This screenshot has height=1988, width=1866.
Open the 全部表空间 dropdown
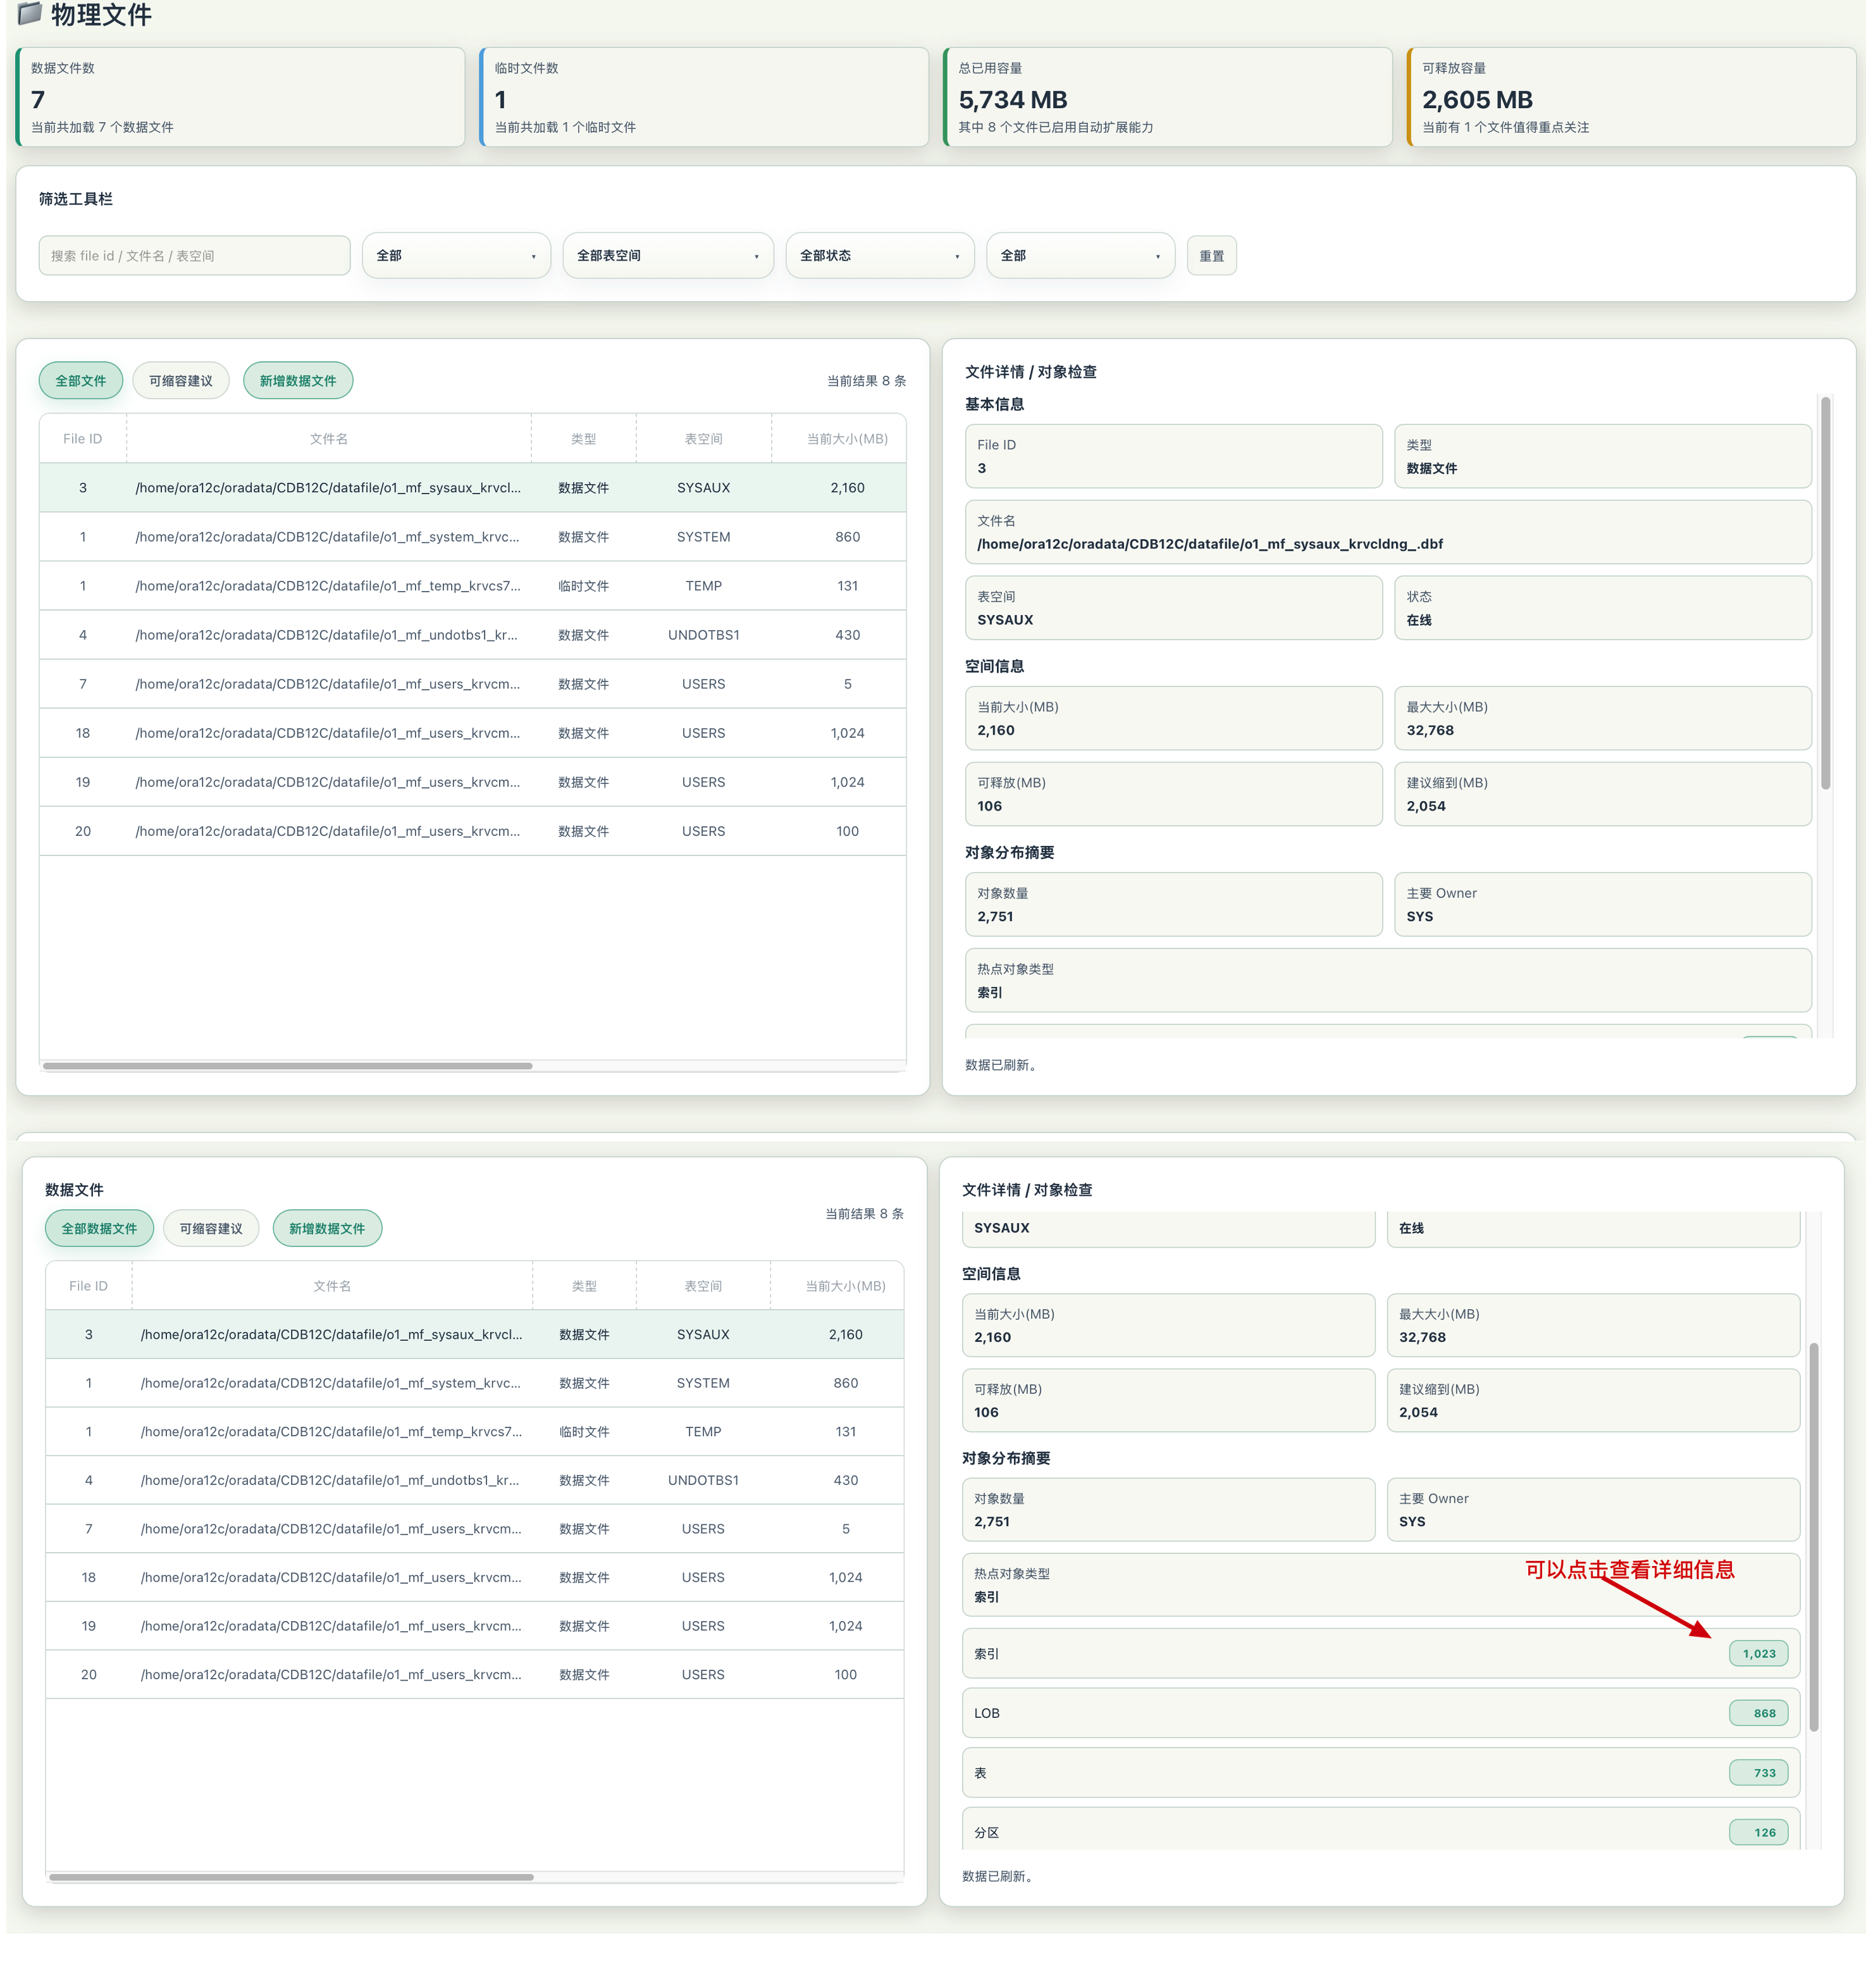coord(667,256)
